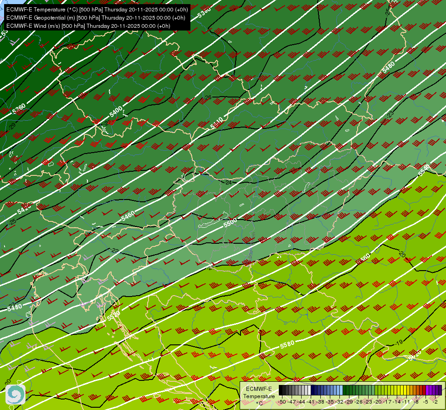Click the yellow swatch above -14 in the legend
446x410 pixels.
[399, 390]
